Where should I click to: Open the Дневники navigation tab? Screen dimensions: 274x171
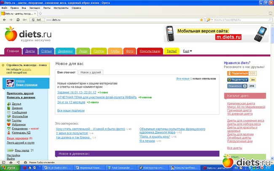pos(65,51)
